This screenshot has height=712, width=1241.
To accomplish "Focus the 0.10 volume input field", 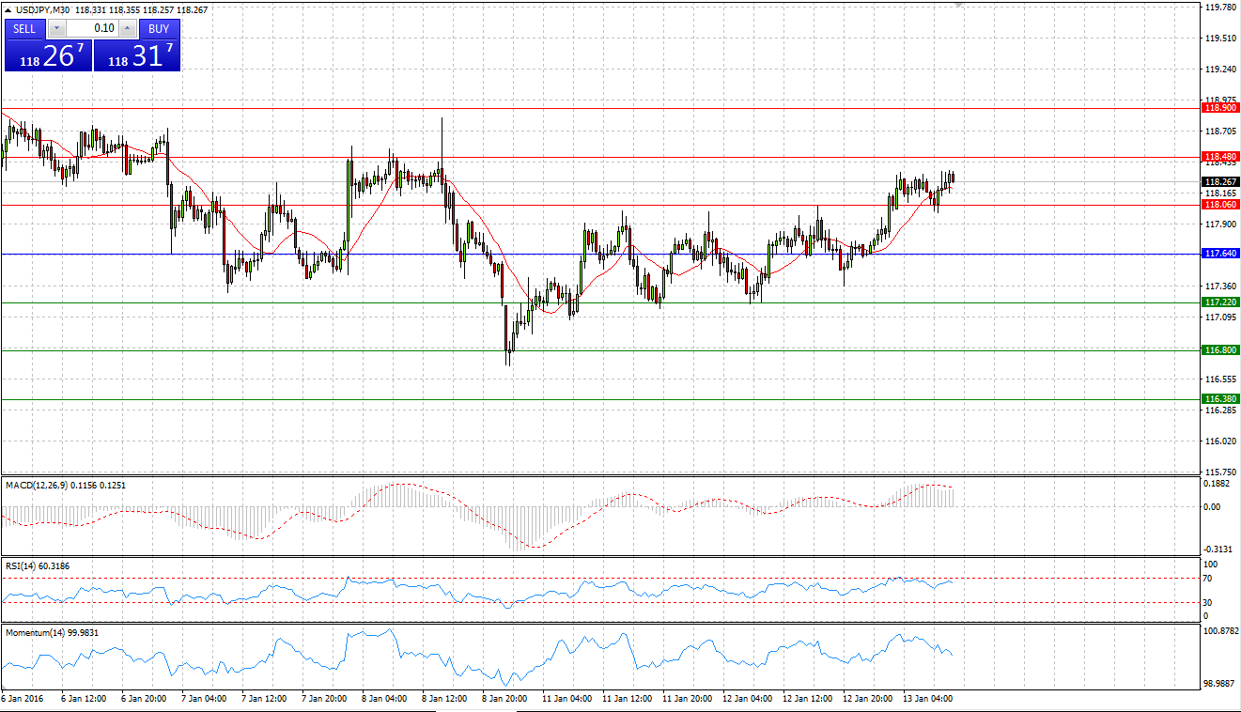I will click(92, 28).
